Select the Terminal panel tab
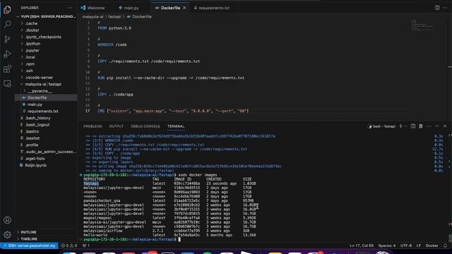The height and width of the screenshot is (254, 452). click(x=176, y=126)
